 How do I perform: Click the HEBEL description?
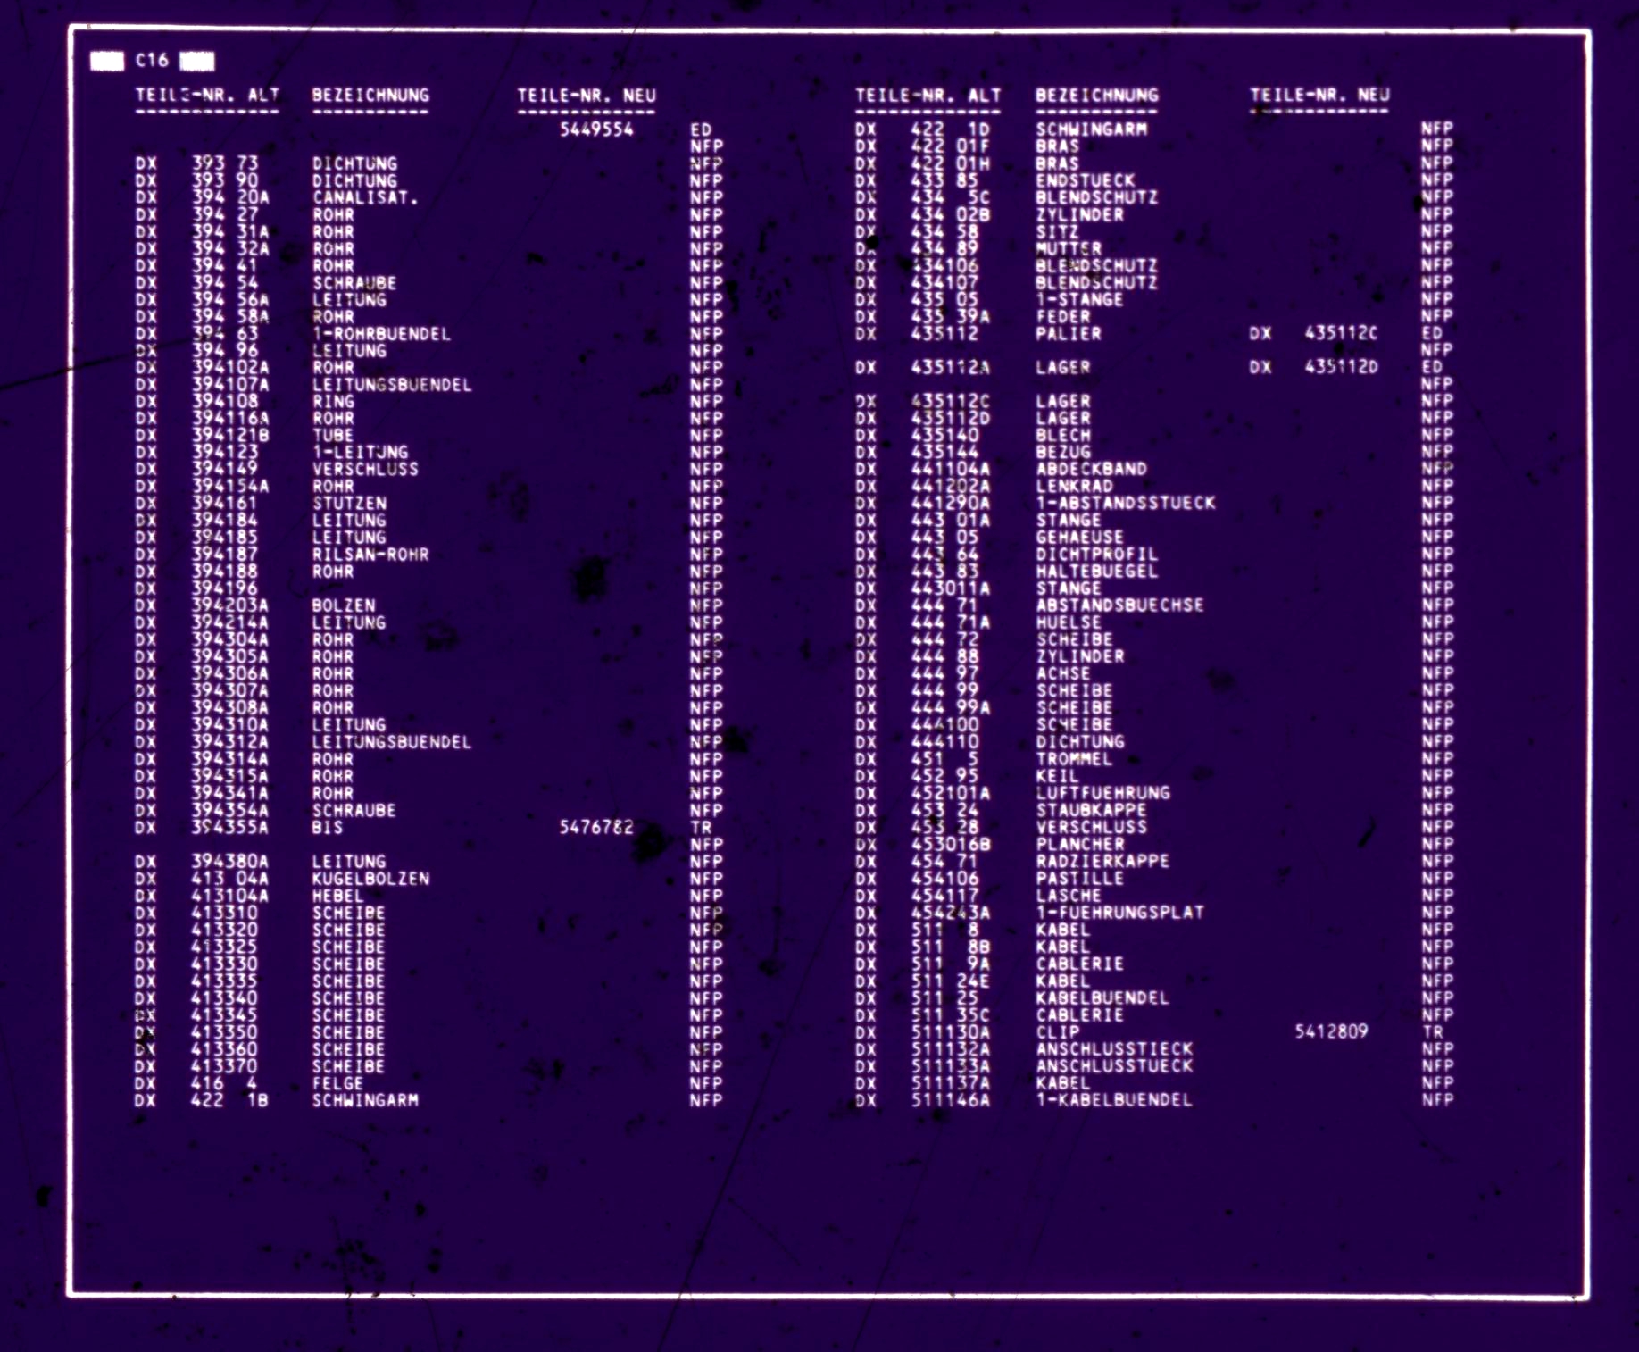338,896
